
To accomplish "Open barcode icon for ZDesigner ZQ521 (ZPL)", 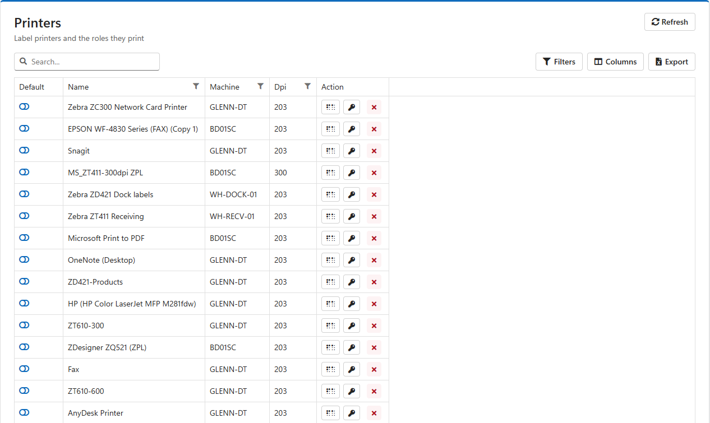I will (330, 347).
